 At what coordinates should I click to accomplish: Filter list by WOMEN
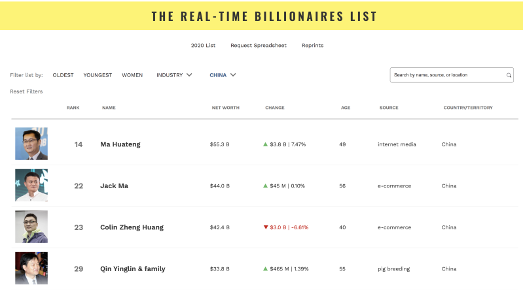pos(132,75)
